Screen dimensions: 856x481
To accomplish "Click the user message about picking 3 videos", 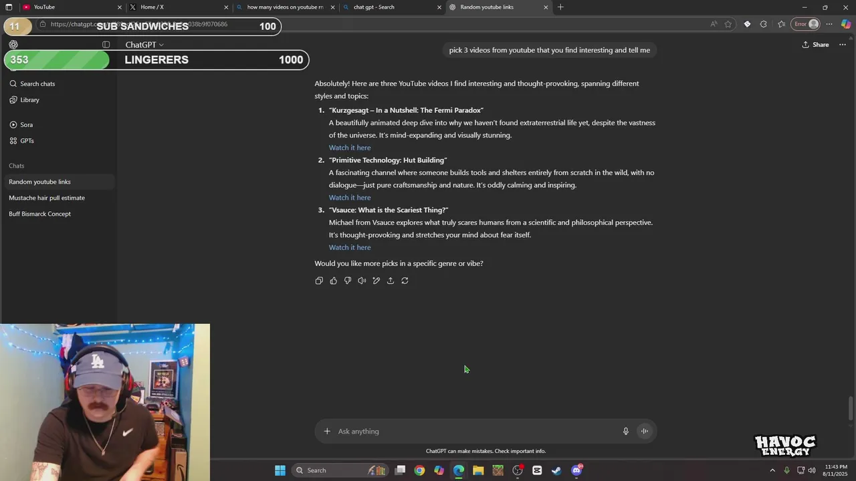I will tap(550, 50).
